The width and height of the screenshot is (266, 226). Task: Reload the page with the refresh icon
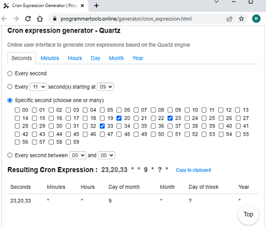click(28, 19)
